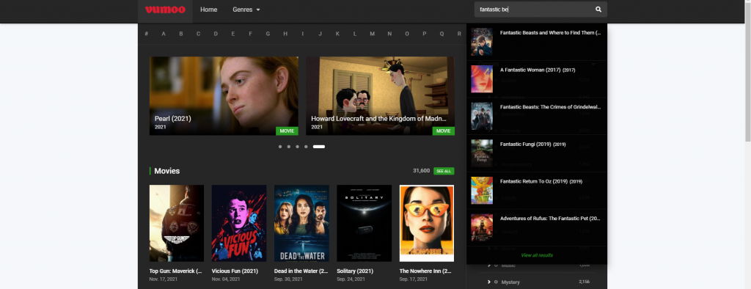Filter movies by letter A
This screenshot has width=751, height=289.
164,34
